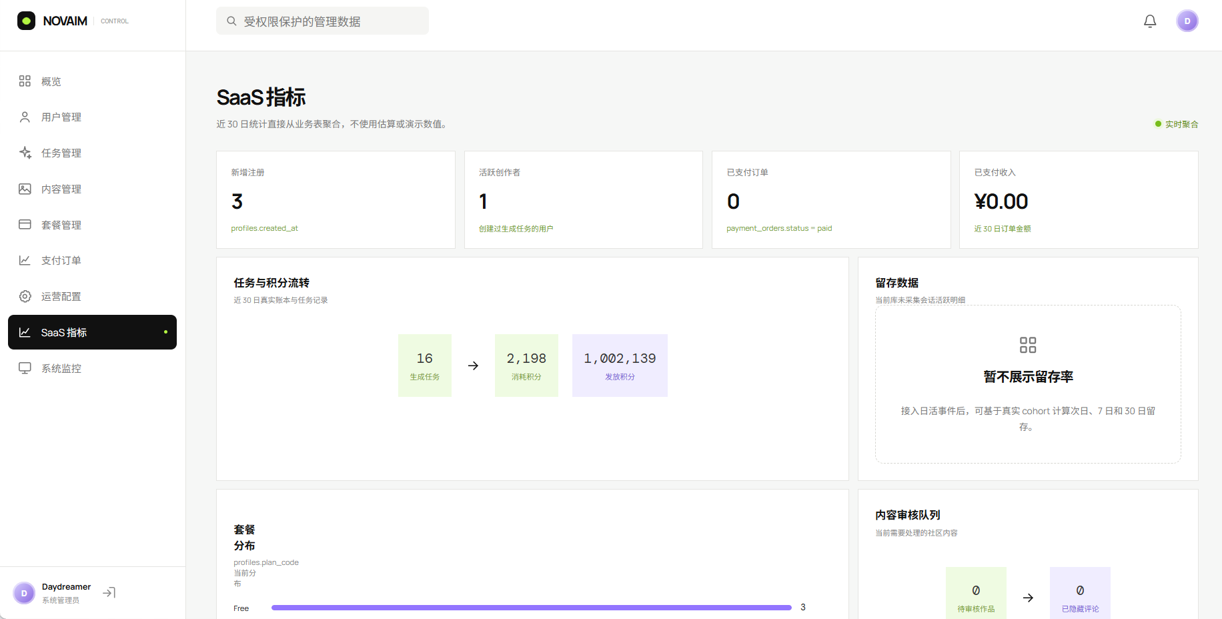The image size is (1222, 619).
Task: Click the CONTROL label beside the logo
Action: point(115,21)
